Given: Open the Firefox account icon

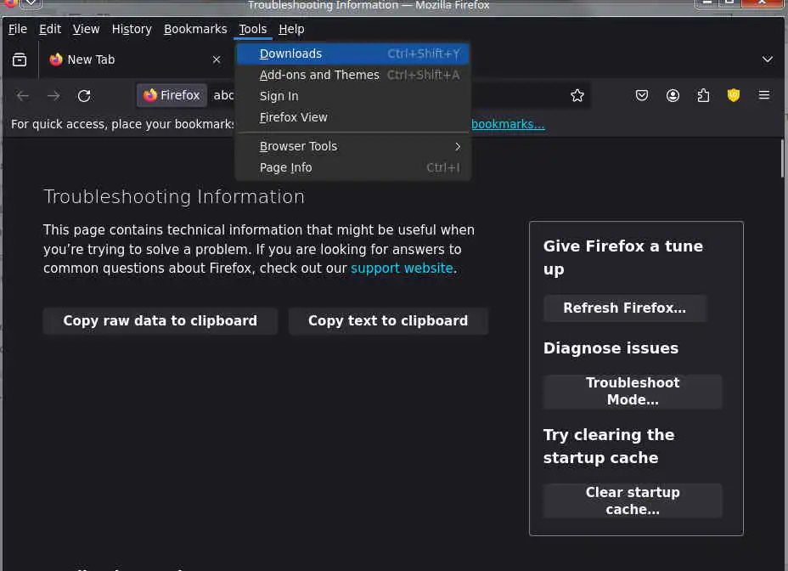Looking at the screenshot, I should coord(673,95).
